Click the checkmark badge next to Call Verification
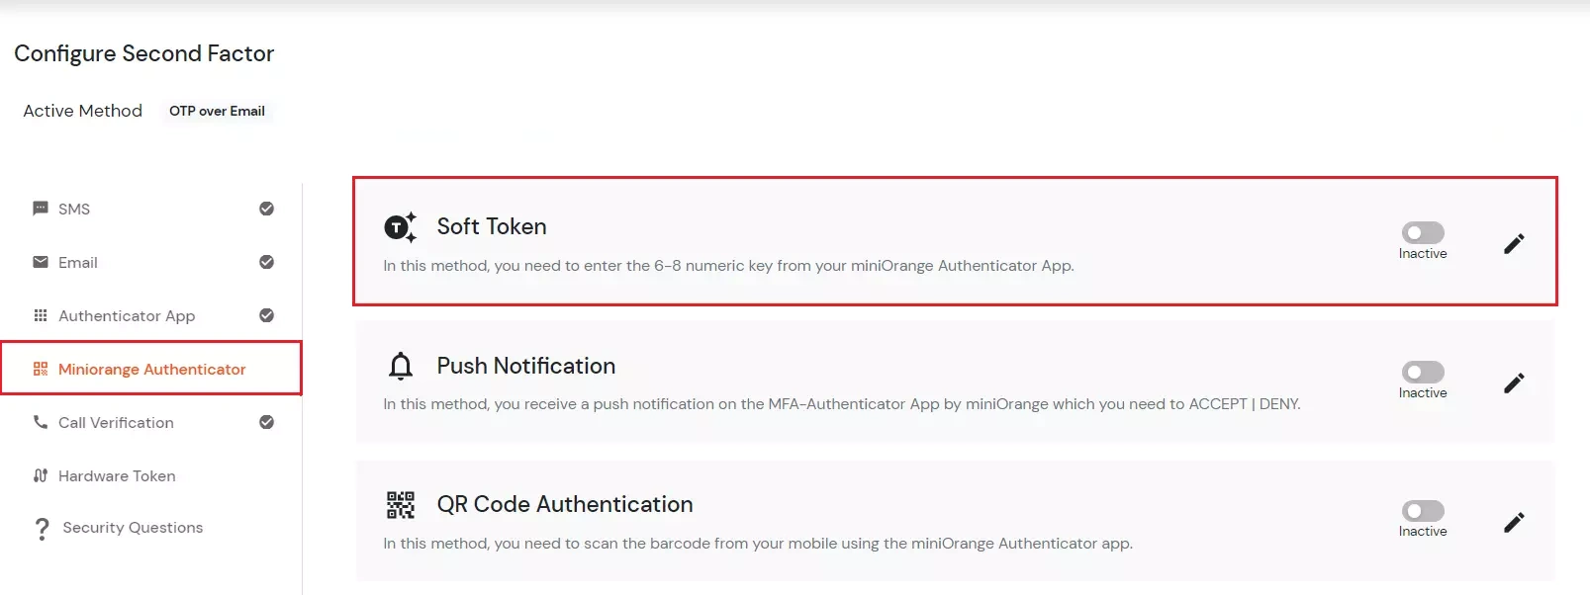Image resolution: width=1590 pixels, height=595 pixels. click(x=265, y=422)
